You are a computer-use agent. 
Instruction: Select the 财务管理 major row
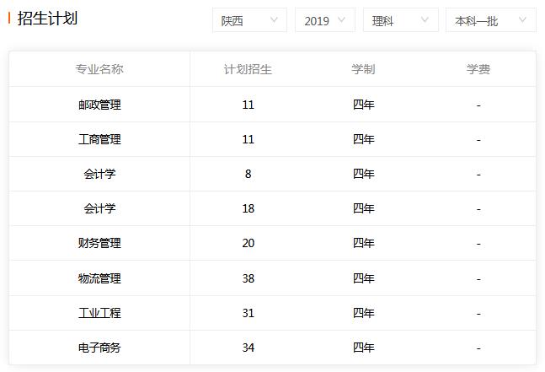pyautogui.click(x=273, y=243)
